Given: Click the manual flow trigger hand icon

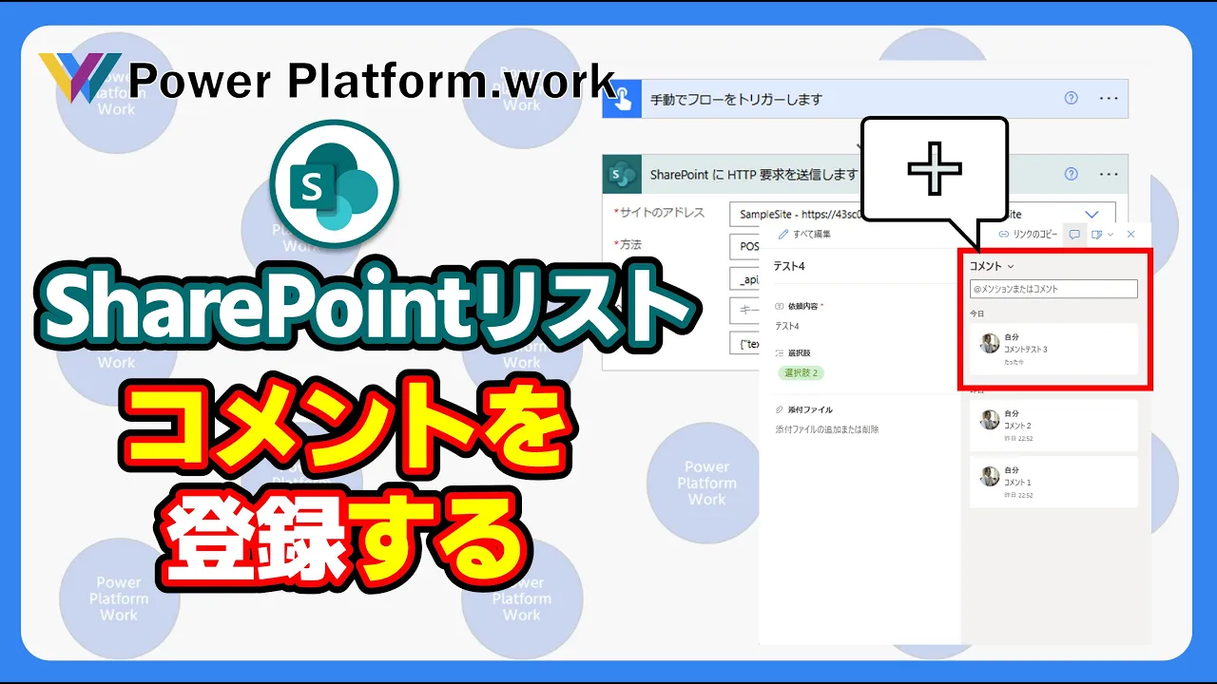Looking at the screenshot, I should click(622, 98).
